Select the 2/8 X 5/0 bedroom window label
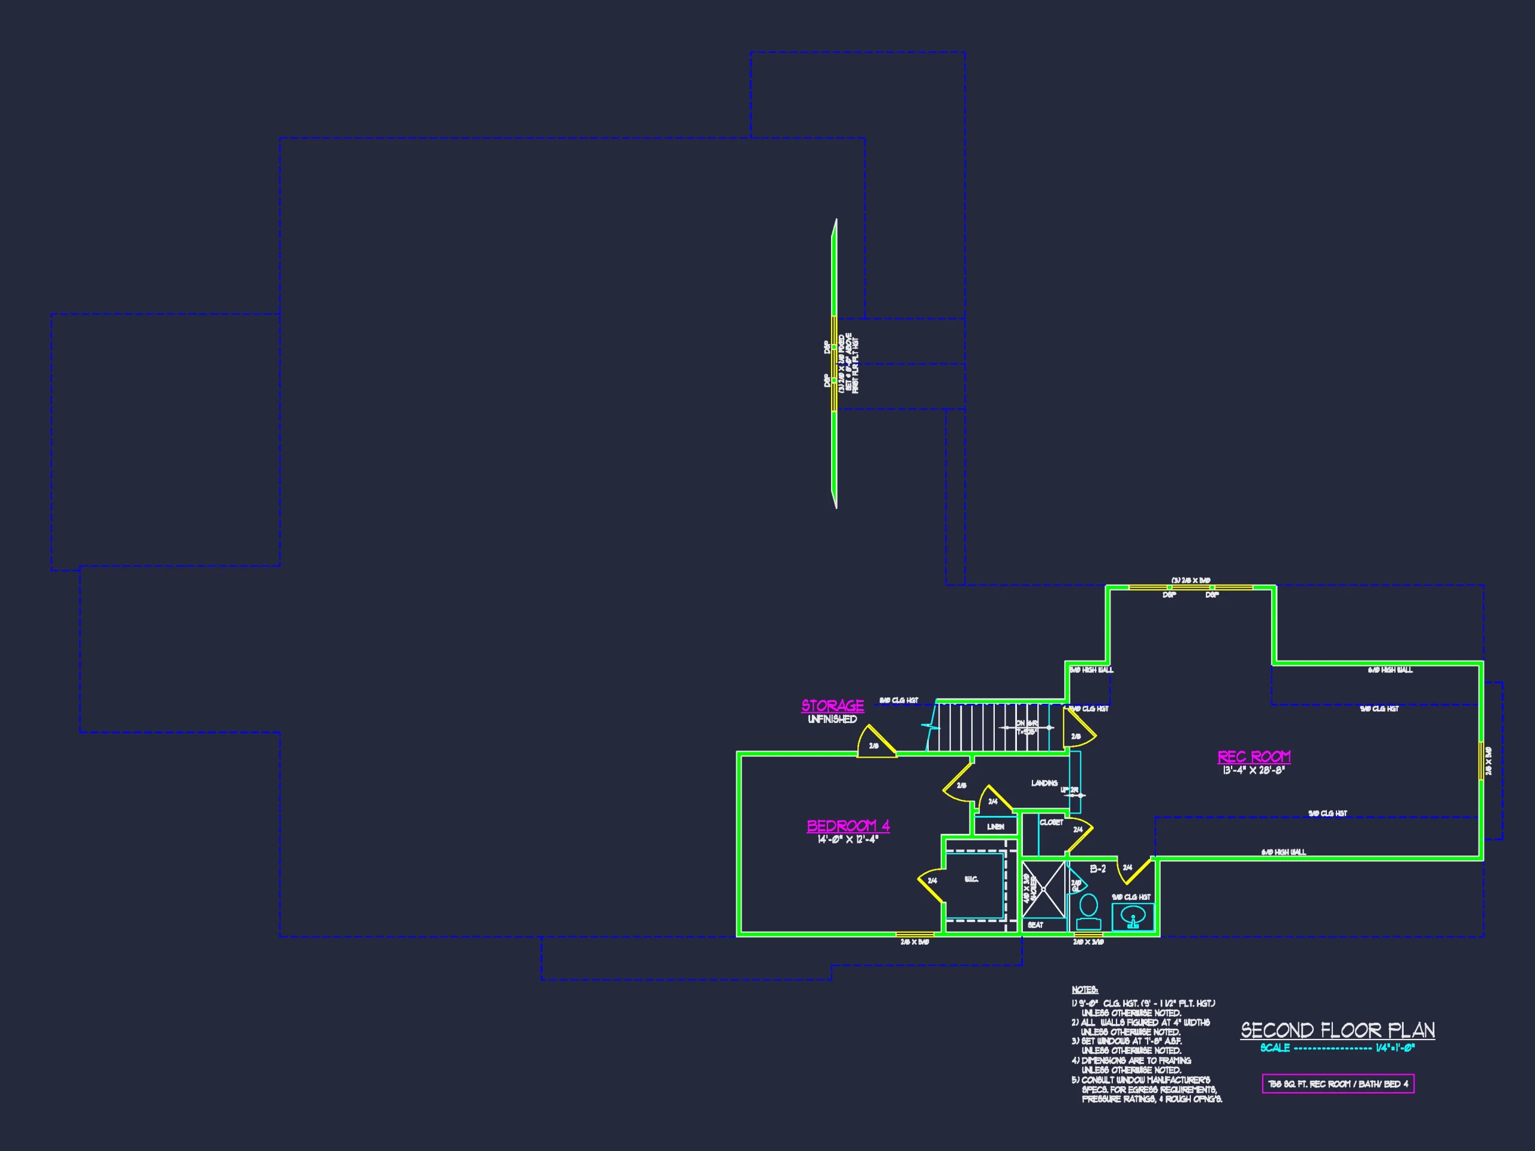This screenshot has height=1151, width=1535. point(914,942)
